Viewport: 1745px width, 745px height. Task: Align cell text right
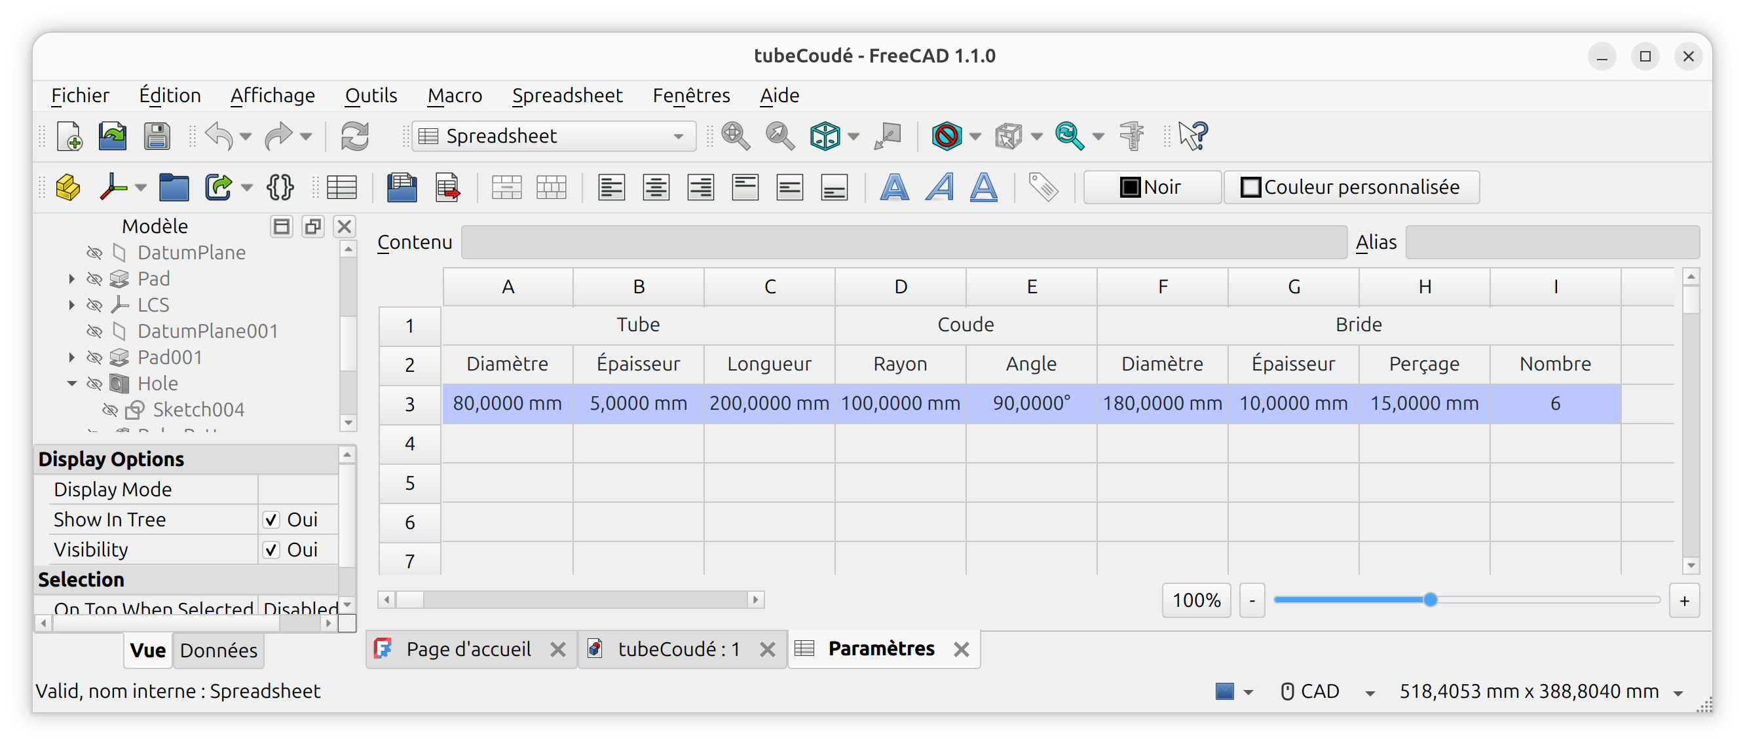[x=700, y=188]
